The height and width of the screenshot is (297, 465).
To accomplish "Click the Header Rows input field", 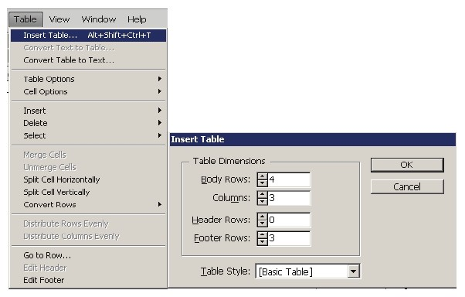I will point(289,220).
